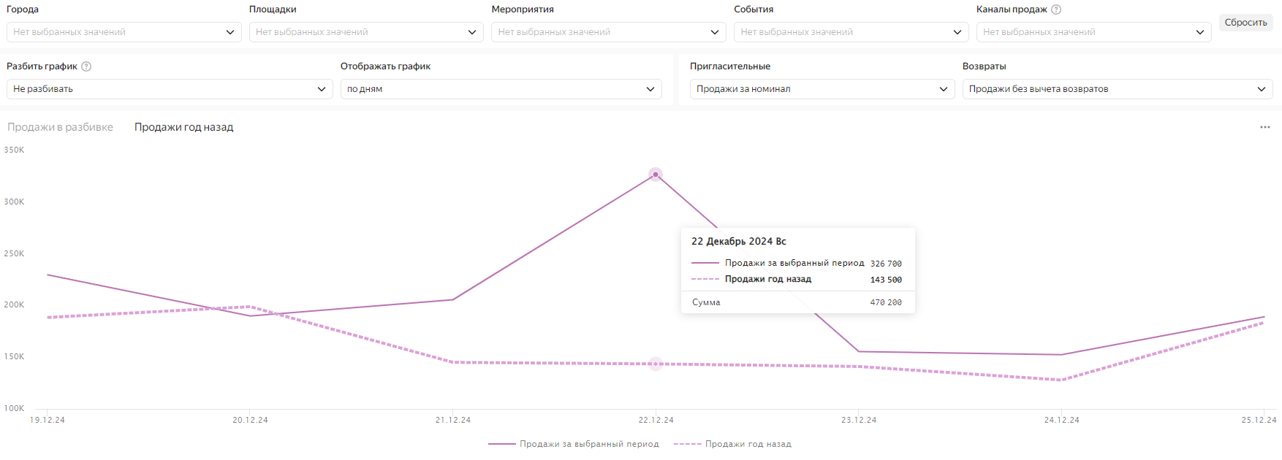Change the Отображать график dropdown from по дням
Viewport: 1282px width, 460px height.
(x=501, y=89)
